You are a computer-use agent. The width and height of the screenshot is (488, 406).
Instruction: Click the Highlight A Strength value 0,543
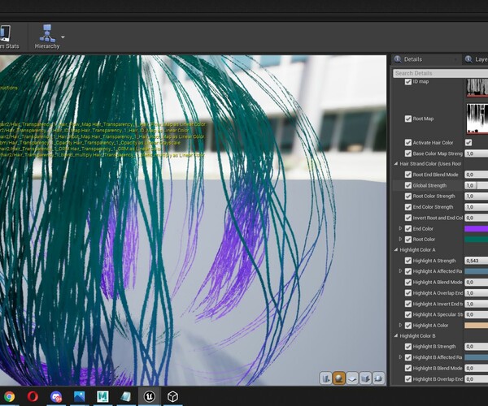click(x=476, y=261)
